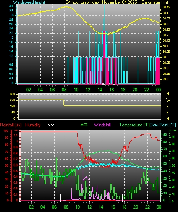Click the 29.8 barometer scale value
The image size is (178, 212).
pyautogui.click(x=165, y=79)
